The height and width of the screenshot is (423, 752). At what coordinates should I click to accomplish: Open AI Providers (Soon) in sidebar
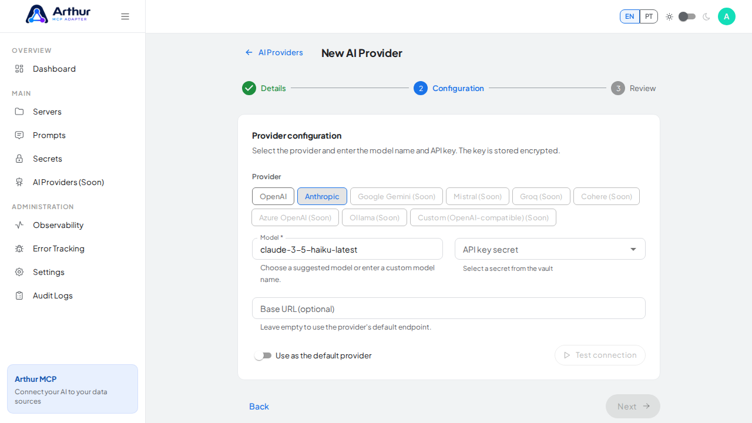point(72,182)
